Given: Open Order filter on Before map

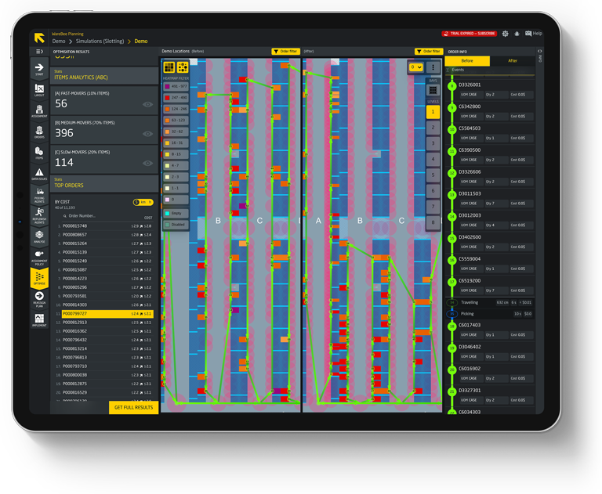Looking at the screenshot, I should [285, 52].
